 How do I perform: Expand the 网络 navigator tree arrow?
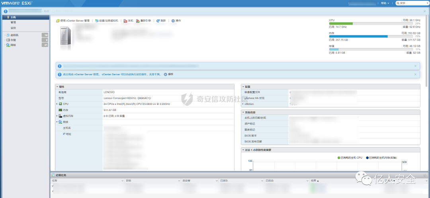(5, 45)
